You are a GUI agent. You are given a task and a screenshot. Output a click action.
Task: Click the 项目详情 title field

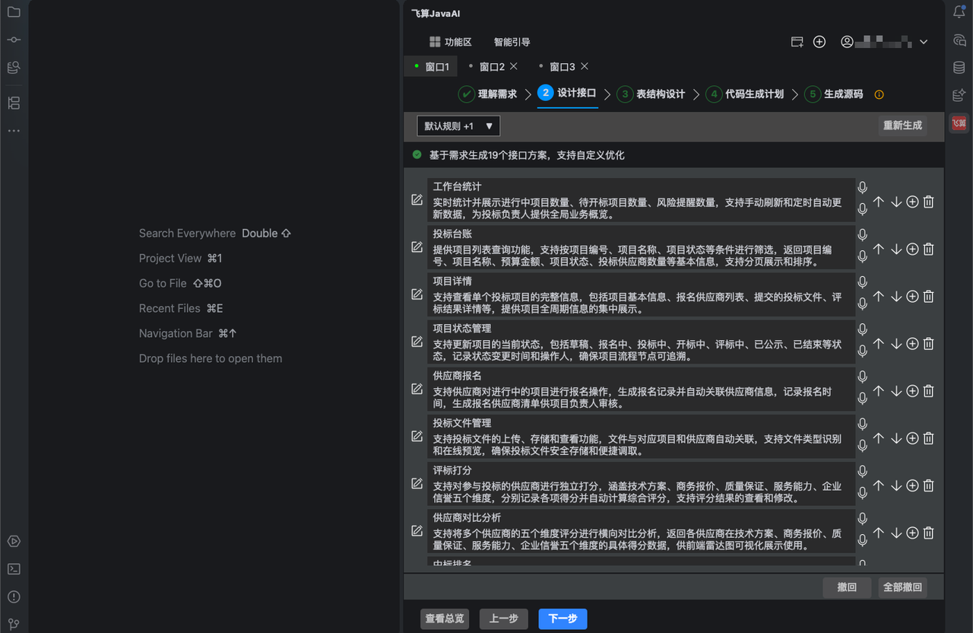[x=641, y=281]
